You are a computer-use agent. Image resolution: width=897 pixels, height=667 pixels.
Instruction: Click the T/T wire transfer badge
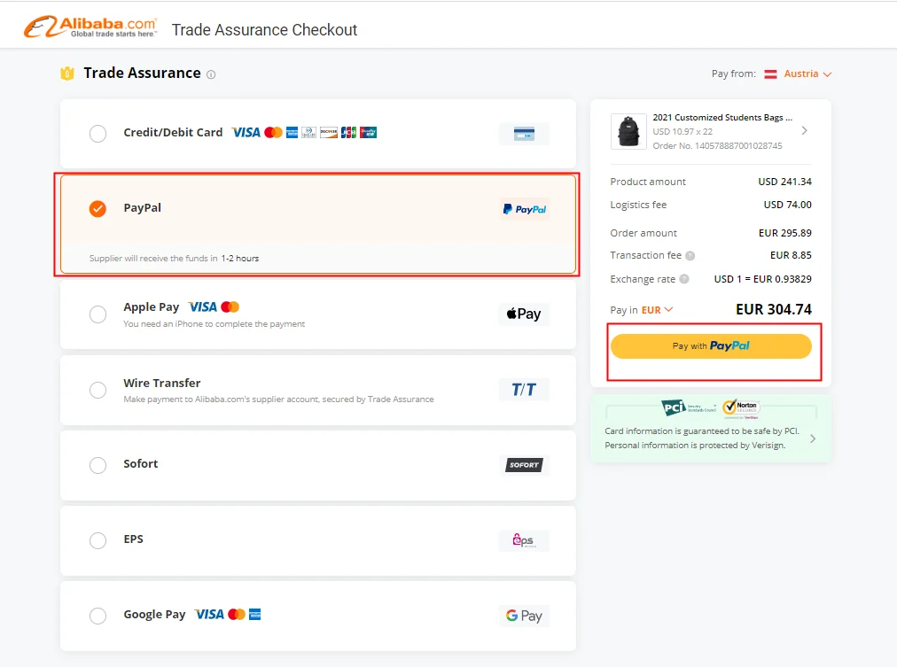point(524,390)
